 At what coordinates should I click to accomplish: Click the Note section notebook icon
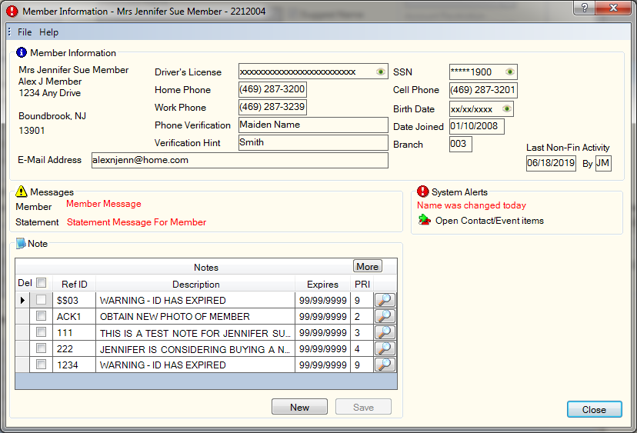(21, 243)
